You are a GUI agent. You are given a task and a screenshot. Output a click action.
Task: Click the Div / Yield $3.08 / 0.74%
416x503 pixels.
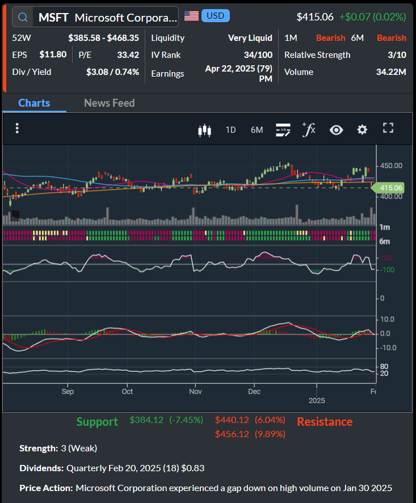112,72
